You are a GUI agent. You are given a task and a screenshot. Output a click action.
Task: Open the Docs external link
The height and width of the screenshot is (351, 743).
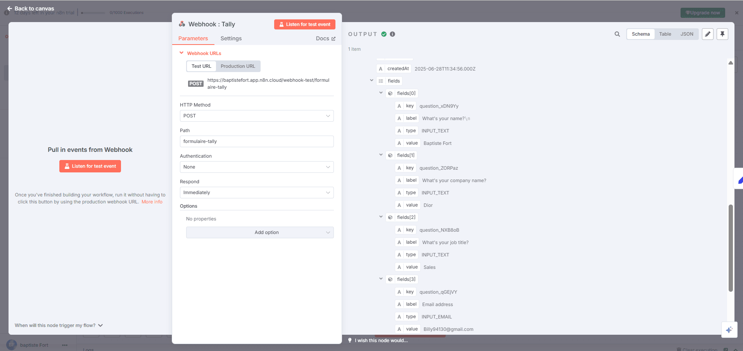tap(325, 38)
